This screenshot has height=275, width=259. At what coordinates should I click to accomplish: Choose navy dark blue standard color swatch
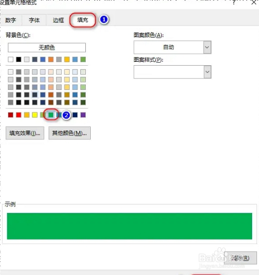75,115
